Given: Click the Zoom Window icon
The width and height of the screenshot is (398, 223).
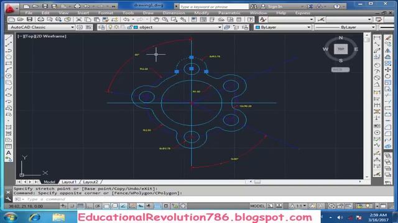Looking at the screenshot, I should tap(174, 19).
